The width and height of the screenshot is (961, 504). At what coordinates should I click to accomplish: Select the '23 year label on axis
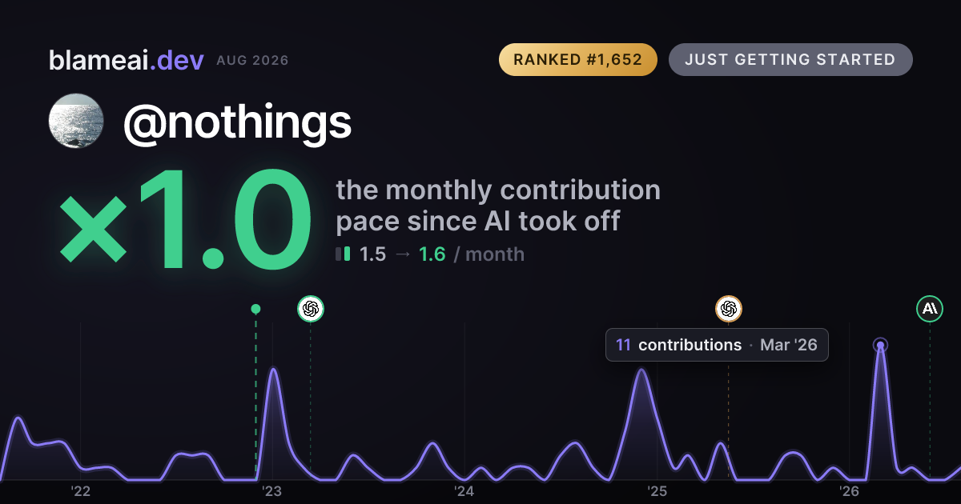(272, 490)
